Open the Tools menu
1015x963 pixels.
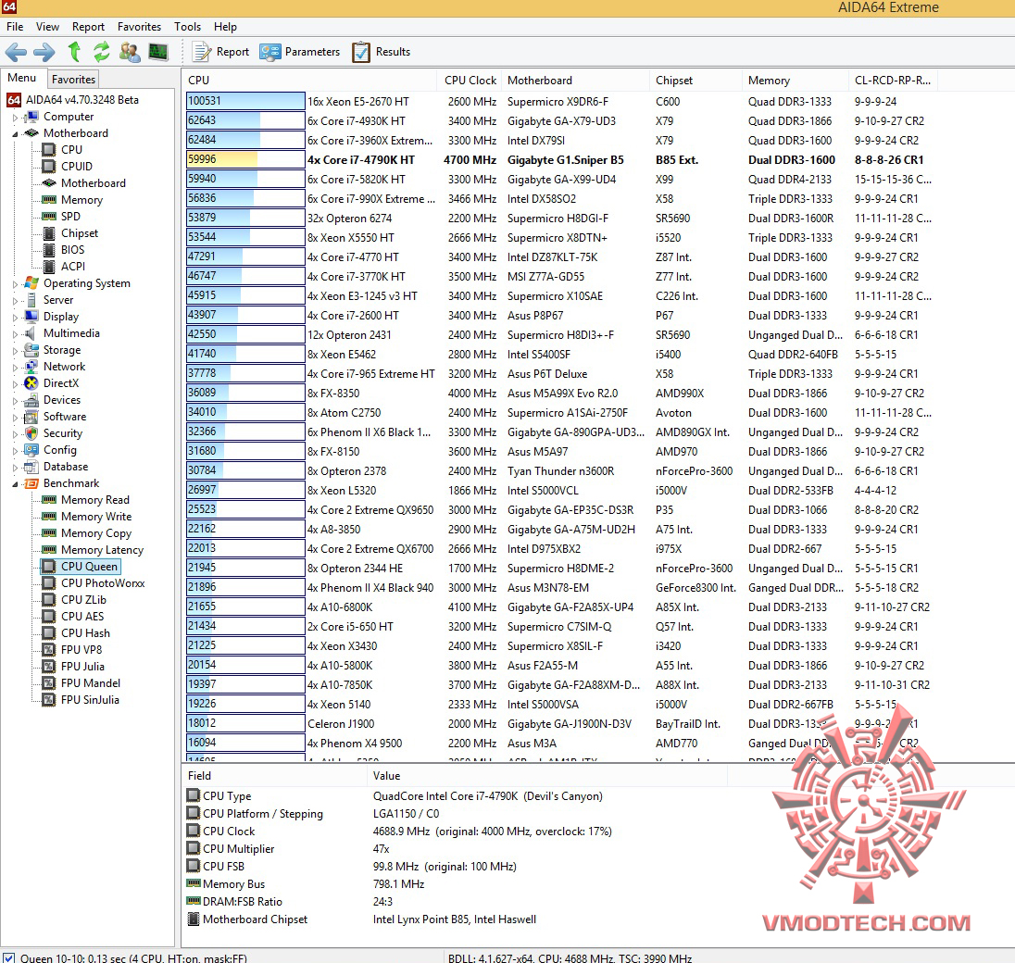[x=187, y=27]
